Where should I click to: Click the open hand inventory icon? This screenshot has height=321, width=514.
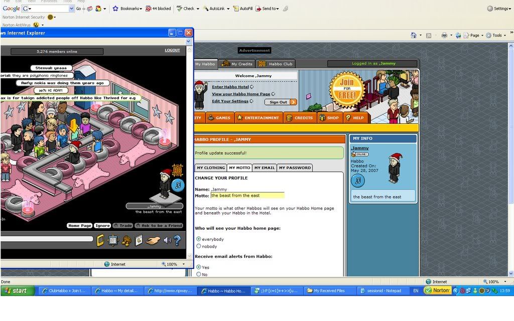(153, 241)
